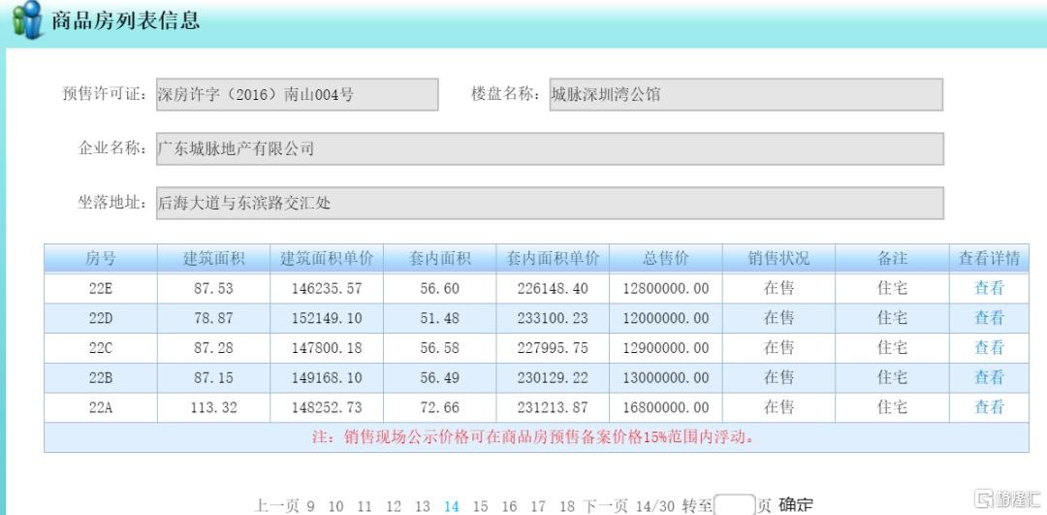
Task: Click the 转至 page number input box
Action: 735,505
